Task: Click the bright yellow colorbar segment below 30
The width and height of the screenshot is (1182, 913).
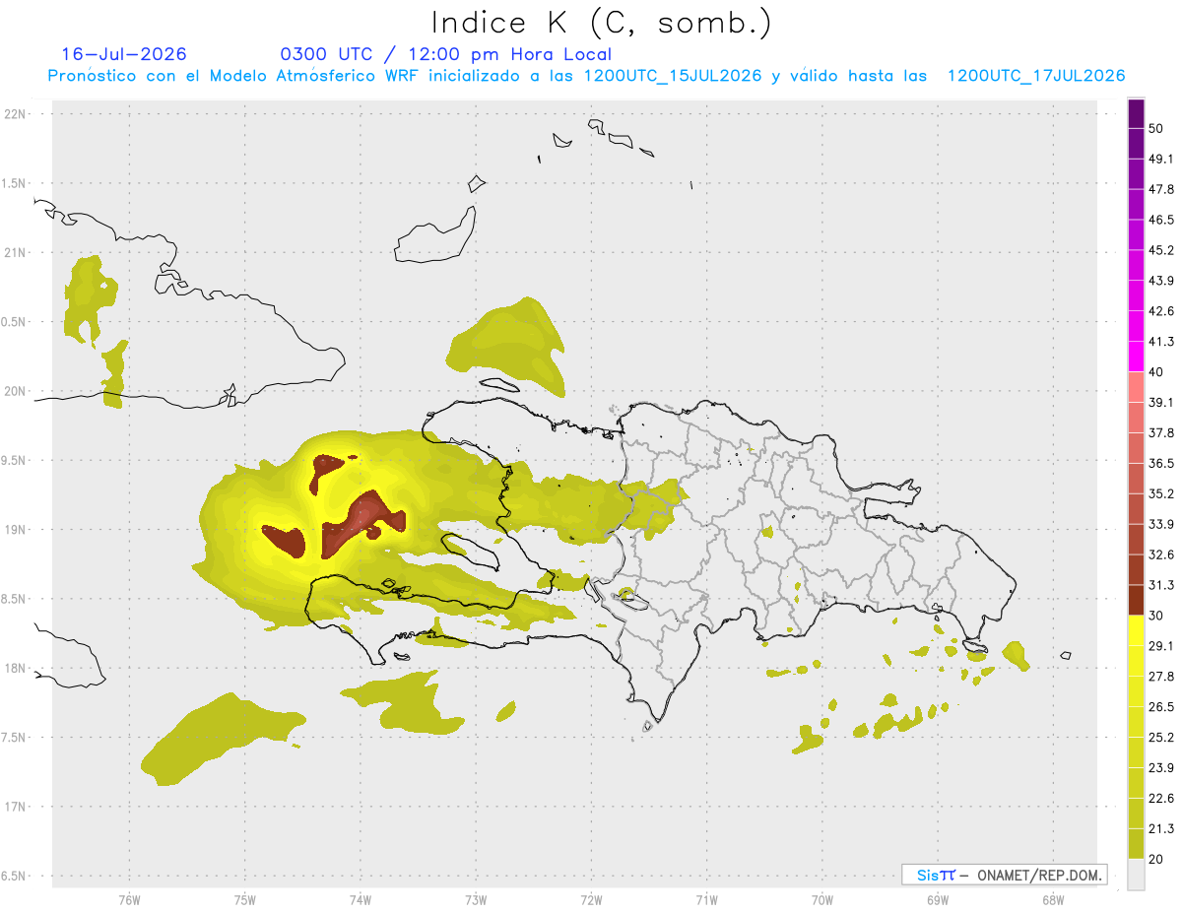Action: tap(1137, 629)
